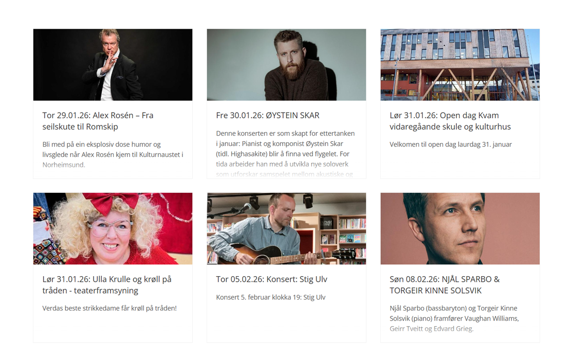Select the Ulla Krulle red bow image
This screenshot has height=346, width=574.
(x=112, y=229)
